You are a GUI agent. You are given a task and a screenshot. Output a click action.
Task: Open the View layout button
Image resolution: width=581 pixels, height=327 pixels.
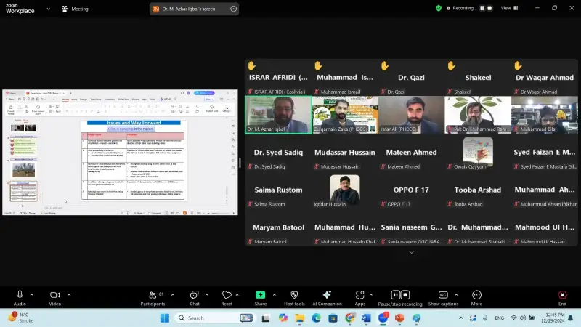click(510, 8)
